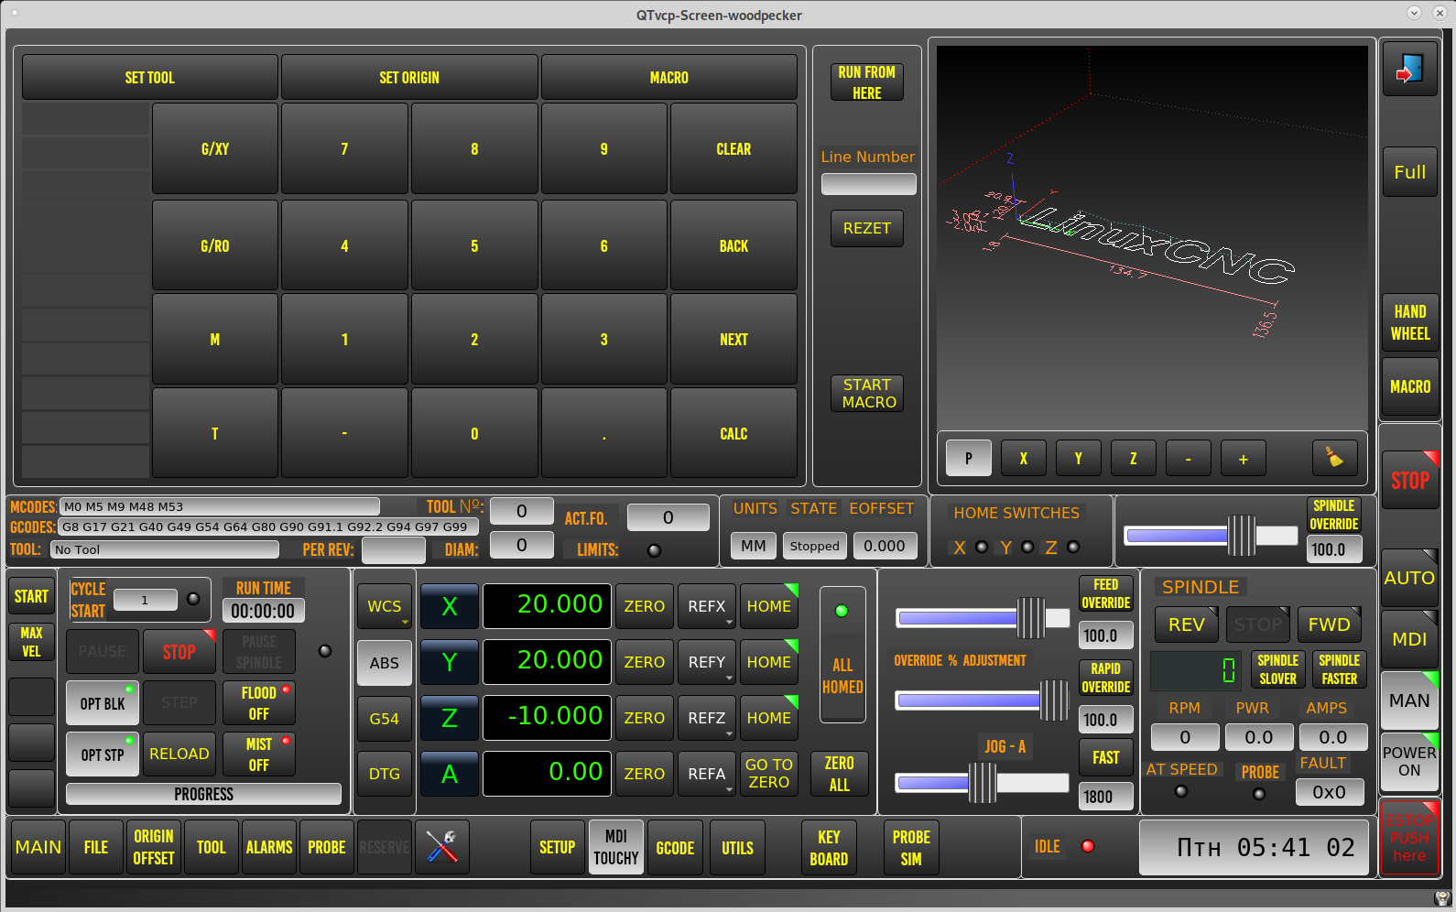This screenshot has width=1456, height=912.
Task: Select the Z axis button
Action: [449, 718]
